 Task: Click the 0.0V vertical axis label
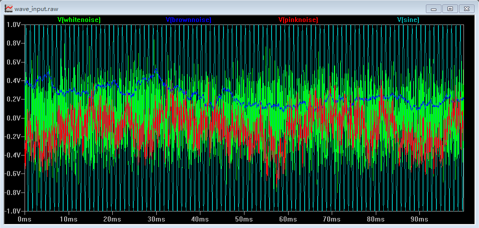point(14,118)
